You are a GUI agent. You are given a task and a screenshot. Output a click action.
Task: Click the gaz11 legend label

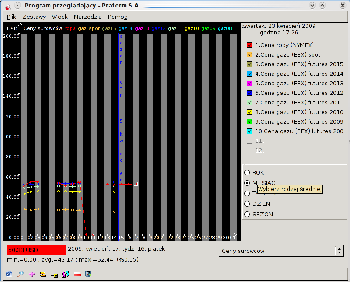tap(175, 29)
